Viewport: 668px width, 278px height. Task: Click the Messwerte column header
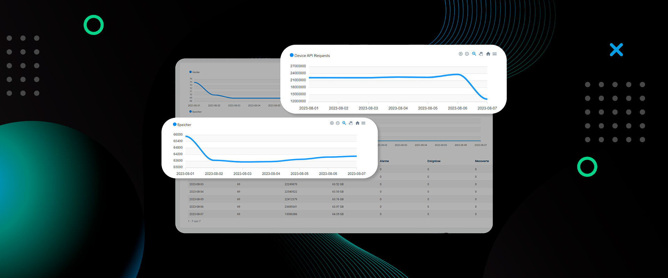point(482,161)
